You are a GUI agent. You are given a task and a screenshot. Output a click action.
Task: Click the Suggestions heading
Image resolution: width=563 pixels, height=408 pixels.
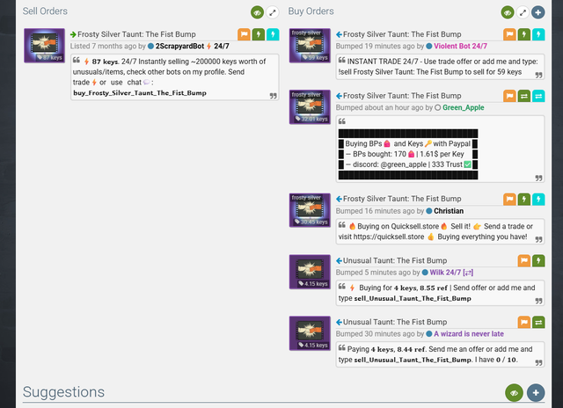pos(63,392)
